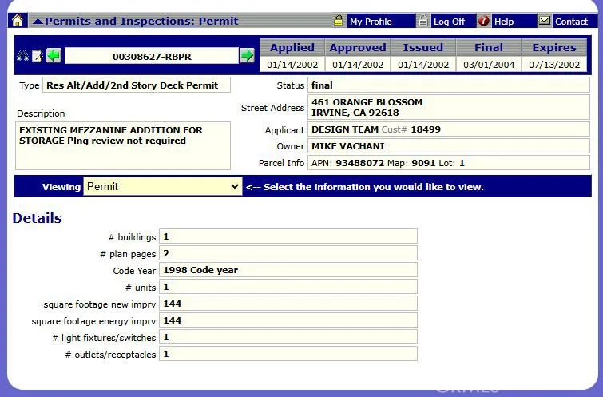The width and height of the screenshot is (603, 397).
Task: Click the Issued column header
Action: tap(423, 47)
